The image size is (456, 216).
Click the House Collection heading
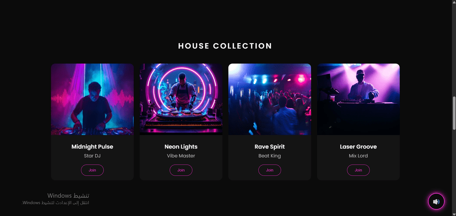[225, 46]
